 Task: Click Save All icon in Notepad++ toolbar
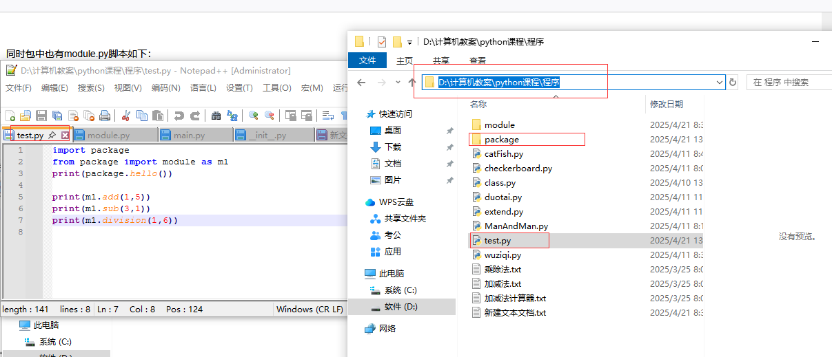(57, 116)
